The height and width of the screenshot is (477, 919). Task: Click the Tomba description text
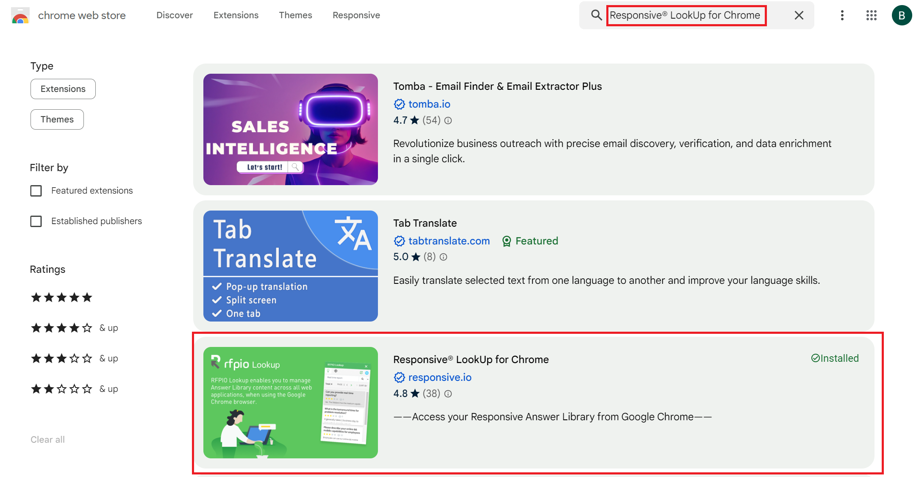point(612,151)
